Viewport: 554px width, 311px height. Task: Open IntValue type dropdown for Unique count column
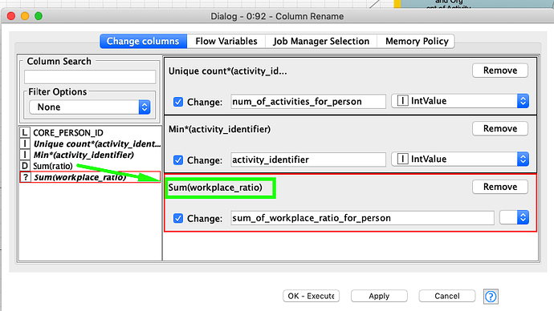click(x=460, y=101)
